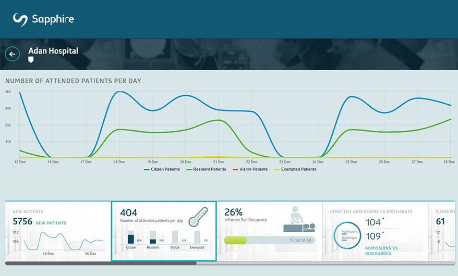The height and width of the screenshot is (276, 458).
Task: Open the marker under Adan Hospital title
Action: 31,60
